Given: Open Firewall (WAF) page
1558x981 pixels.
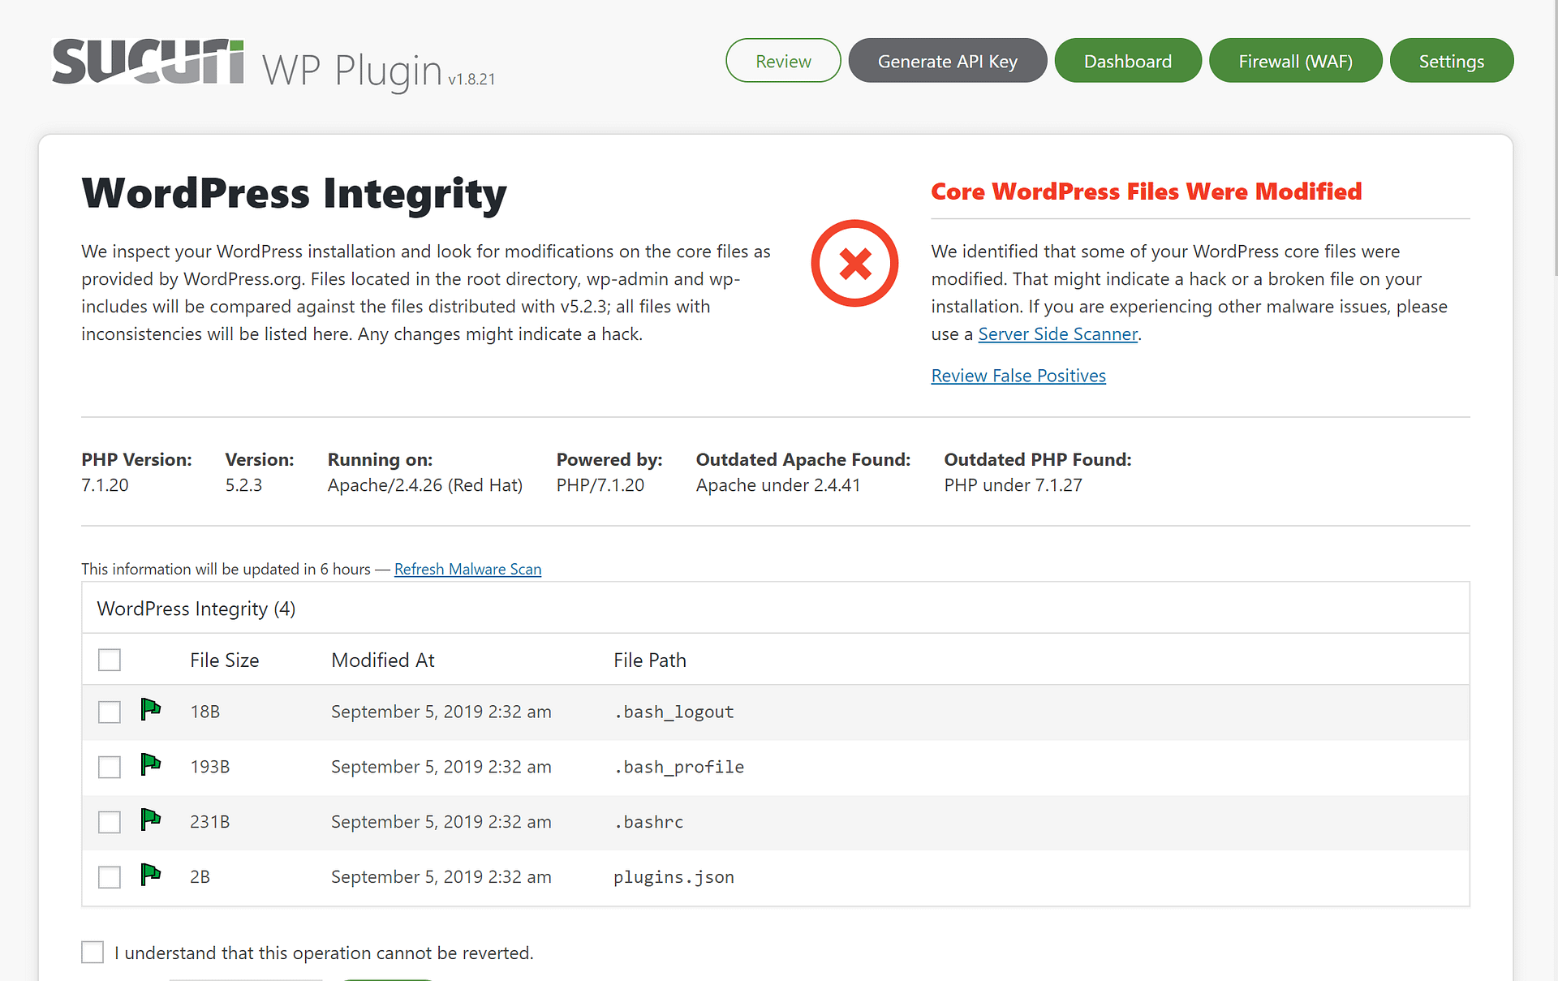Looking at the screenshot, I should 1296,61.
